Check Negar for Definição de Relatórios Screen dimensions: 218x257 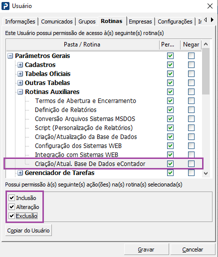191,110
